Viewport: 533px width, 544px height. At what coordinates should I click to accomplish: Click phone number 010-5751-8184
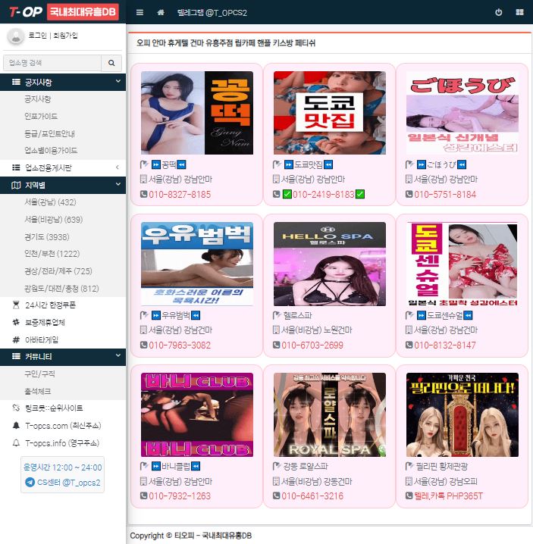coord(445,194)
